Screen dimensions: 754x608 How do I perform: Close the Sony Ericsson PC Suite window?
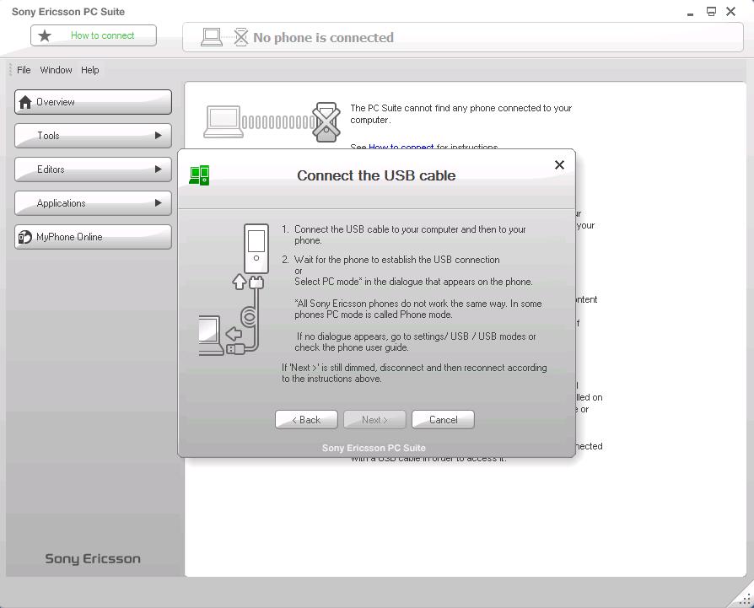tap(731, 12)
